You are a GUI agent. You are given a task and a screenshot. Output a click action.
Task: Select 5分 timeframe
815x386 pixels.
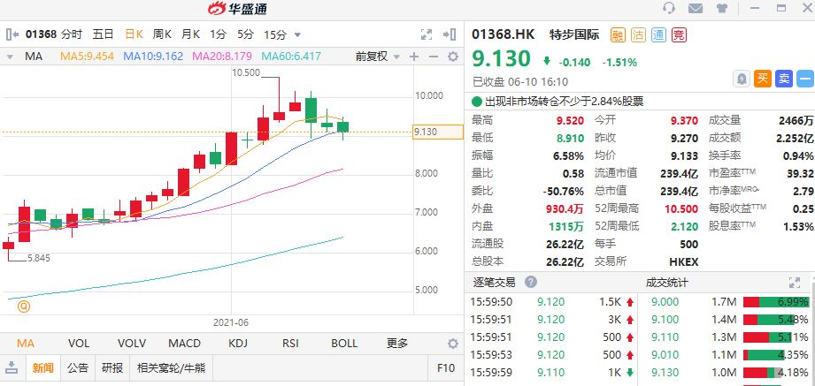[245, 34]
